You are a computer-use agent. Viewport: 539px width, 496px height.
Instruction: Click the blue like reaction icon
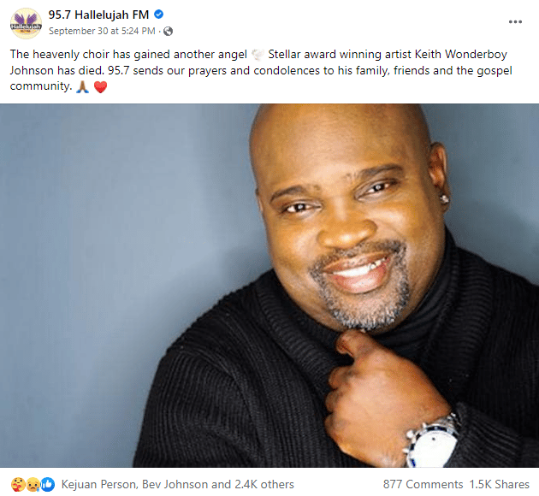tap(48, 484)
